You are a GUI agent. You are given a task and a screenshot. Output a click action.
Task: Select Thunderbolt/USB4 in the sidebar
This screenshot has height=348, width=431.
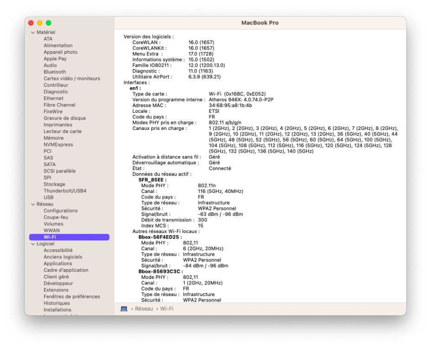pos(65,191)
